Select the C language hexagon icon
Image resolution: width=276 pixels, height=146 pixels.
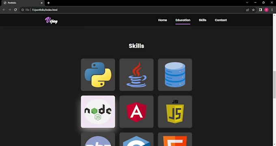tap(136, 141)
